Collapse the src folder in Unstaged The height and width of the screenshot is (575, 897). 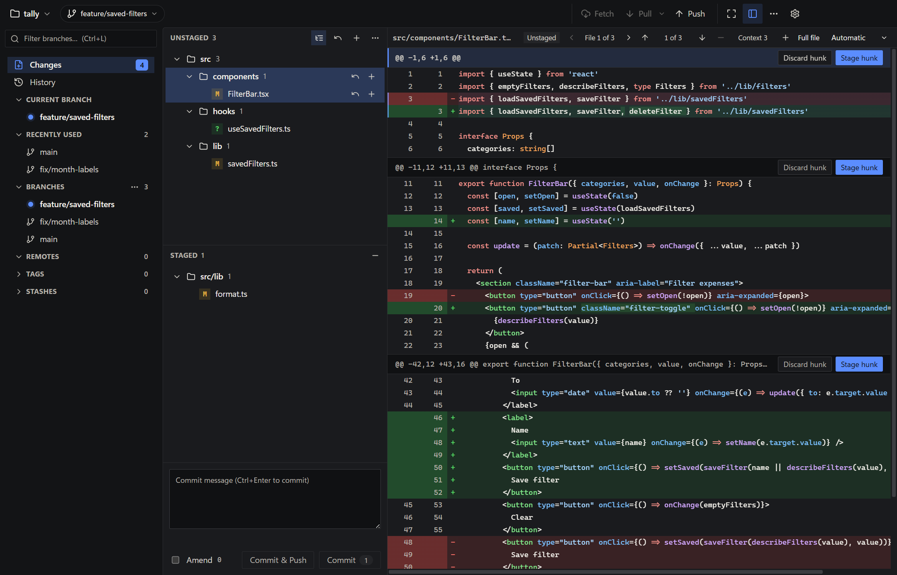click(177, 59)
